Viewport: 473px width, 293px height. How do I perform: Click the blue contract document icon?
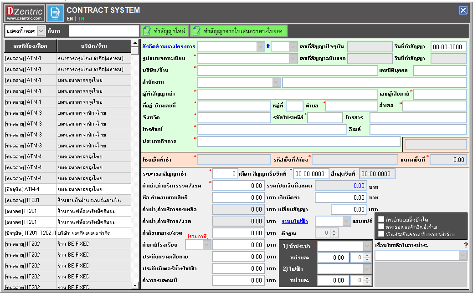pyautogui.click(x=55, y=13)
